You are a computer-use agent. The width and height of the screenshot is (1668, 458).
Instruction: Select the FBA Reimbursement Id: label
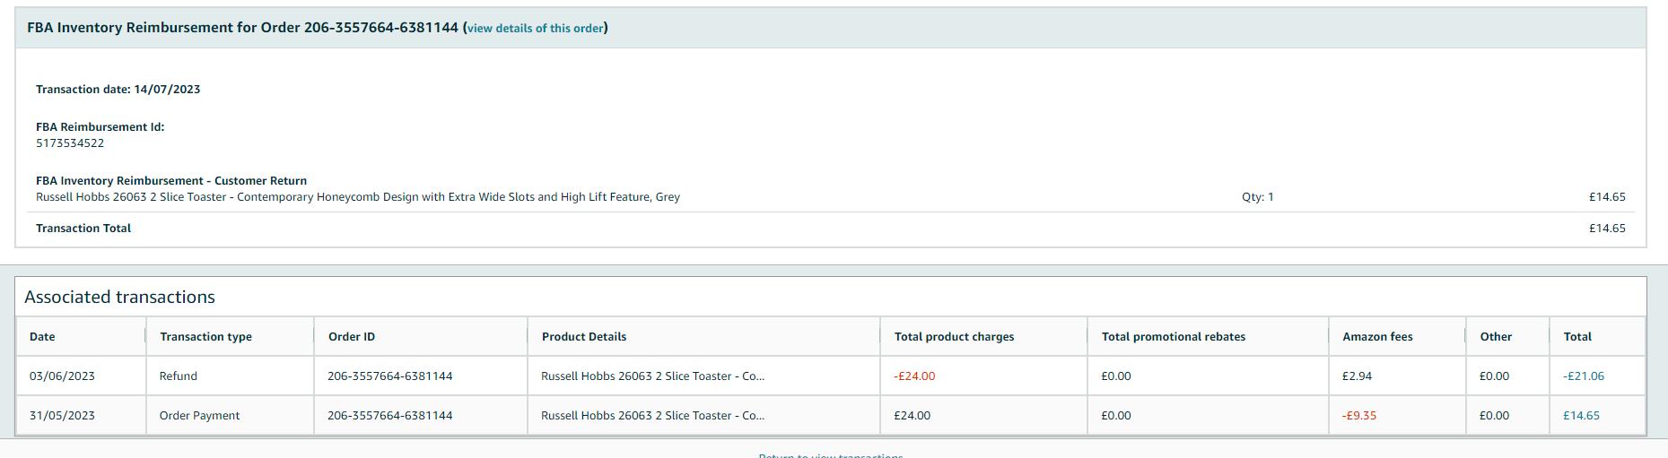coord(100,127)
